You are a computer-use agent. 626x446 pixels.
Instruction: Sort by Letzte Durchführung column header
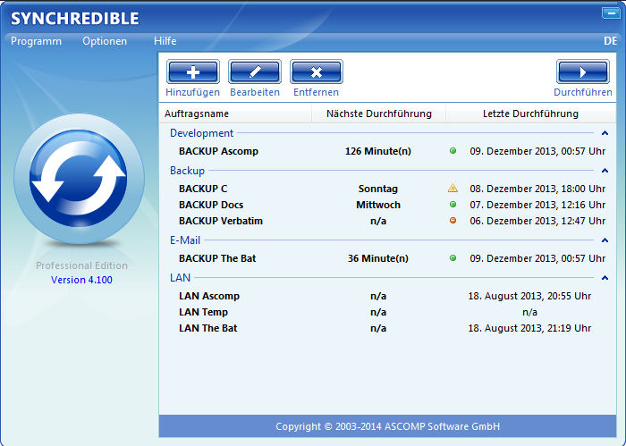click(530, 114)
